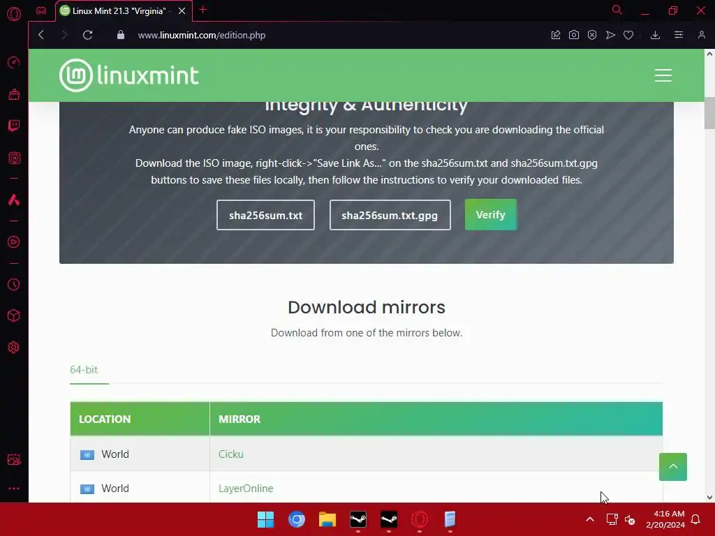Screen dimensions: 715x536
Task: Open the LayerOnline mirror link
Action: [x=246, y=488]
